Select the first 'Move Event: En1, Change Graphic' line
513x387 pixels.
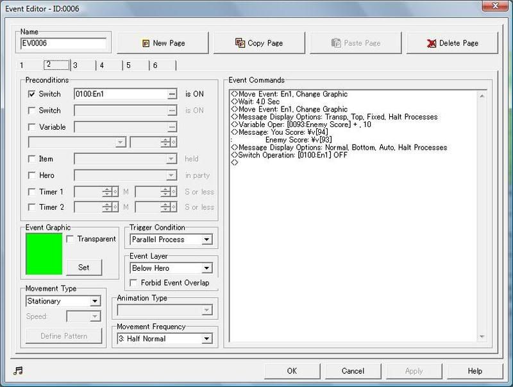(x=289, y=94)
